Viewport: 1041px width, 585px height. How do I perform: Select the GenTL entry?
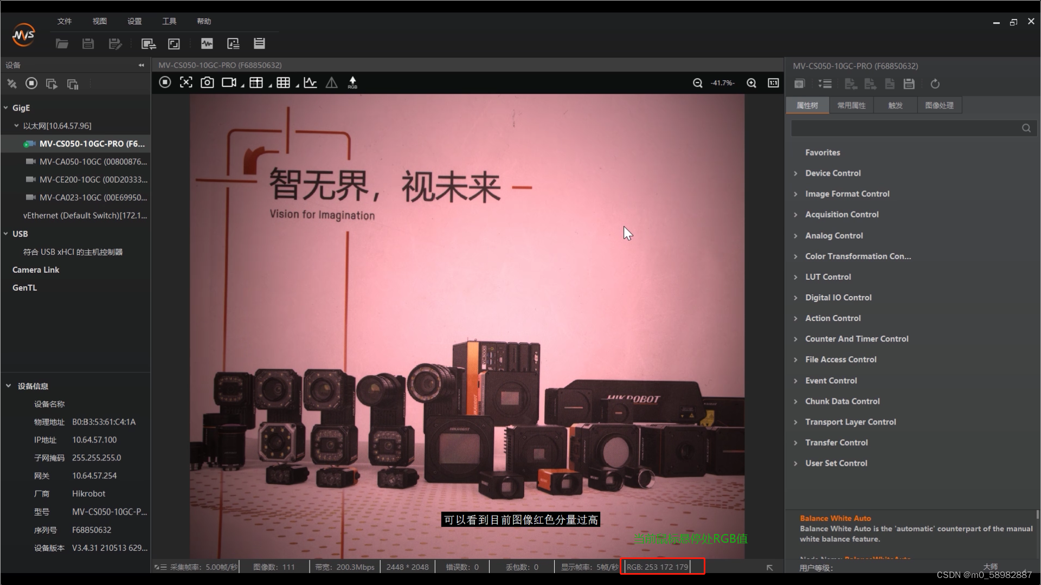25,287
